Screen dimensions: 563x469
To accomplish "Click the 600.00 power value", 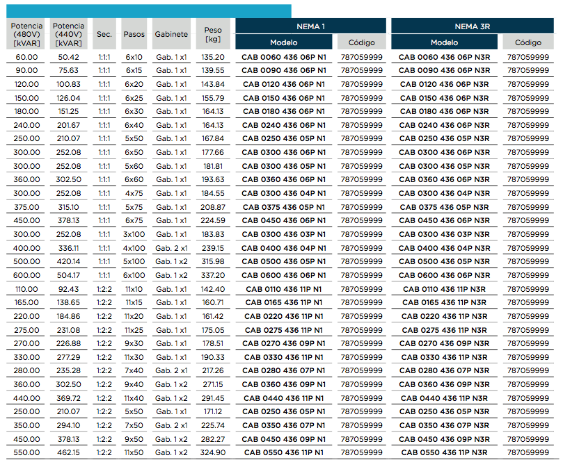I will (26, 275).
